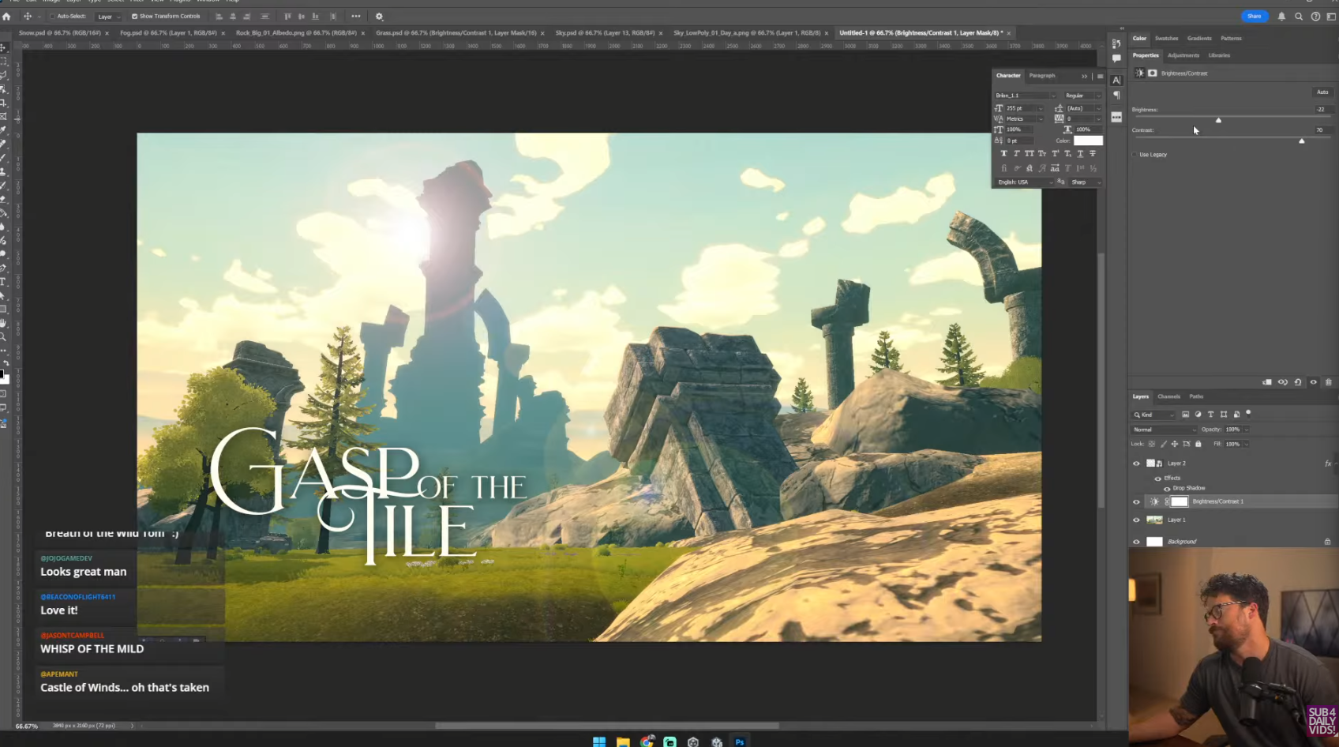1339x747 pixels.
Task: Click the blue Share button
Action: 1255,16
